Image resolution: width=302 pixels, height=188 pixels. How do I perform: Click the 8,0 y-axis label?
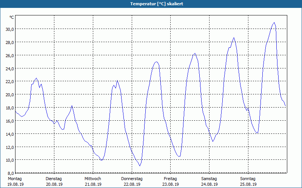(x=11, y=173)
